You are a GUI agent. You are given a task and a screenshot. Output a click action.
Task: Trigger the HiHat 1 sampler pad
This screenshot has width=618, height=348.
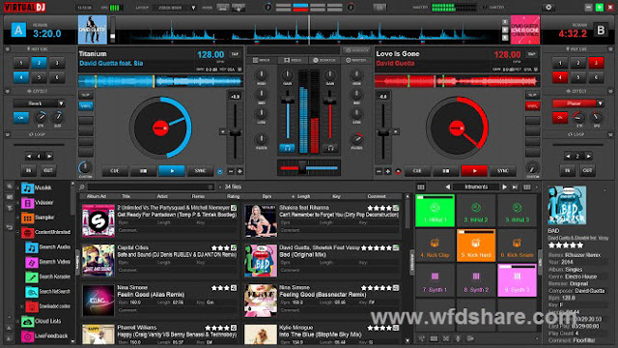click(x=435, y=211)
